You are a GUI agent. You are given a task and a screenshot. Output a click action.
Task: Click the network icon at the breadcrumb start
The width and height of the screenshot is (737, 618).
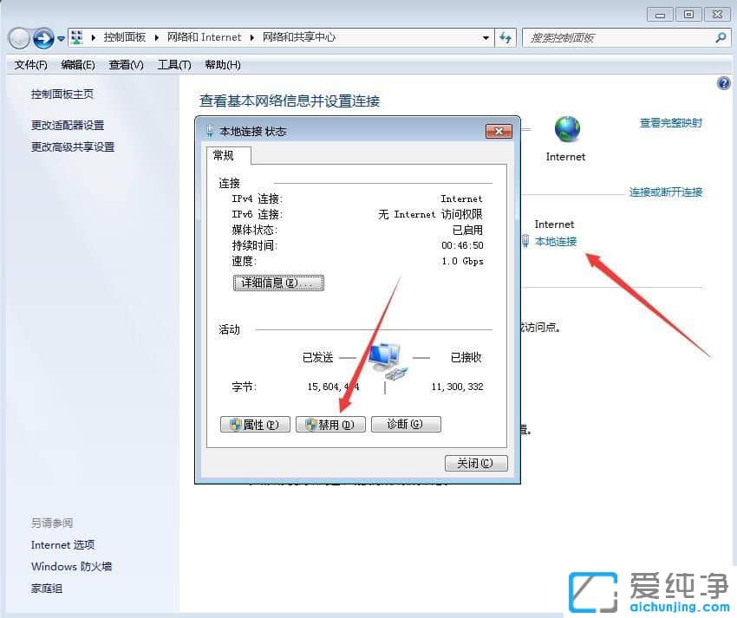point(78,37)
